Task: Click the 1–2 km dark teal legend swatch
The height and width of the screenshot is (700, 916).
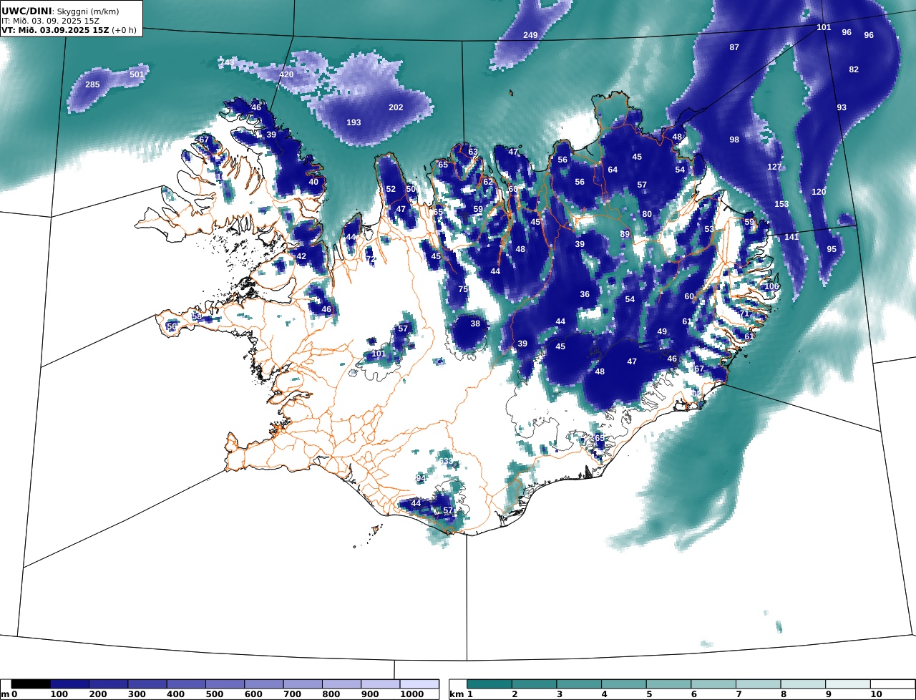Action: (x=489, y=684)
